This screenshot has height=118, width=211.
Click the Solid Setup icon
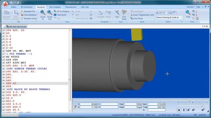tap(131, 19)
